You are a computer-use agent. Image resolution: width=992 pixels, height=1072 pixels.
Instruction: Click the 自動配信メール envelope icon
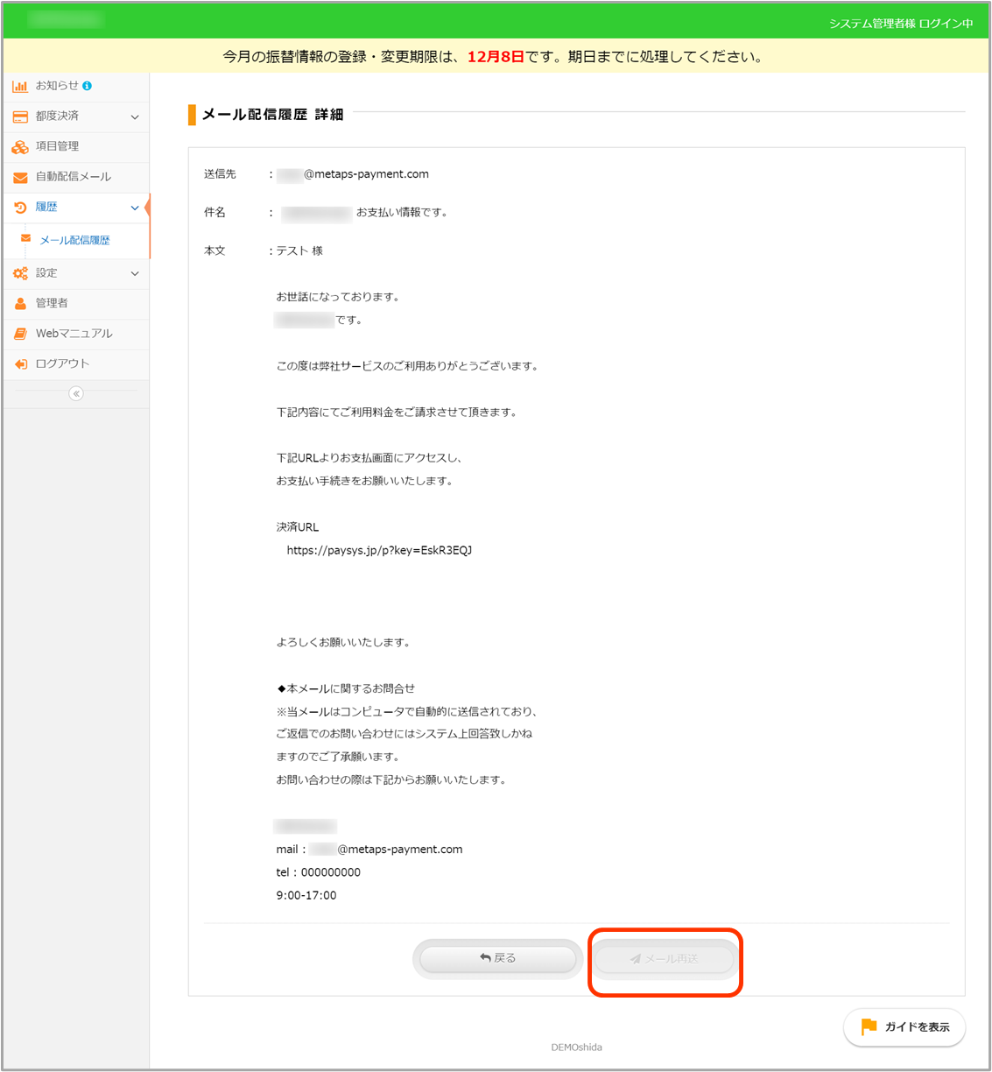(19, 177)
